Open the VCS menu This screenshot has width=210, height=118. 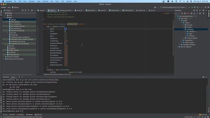(63, 1)
